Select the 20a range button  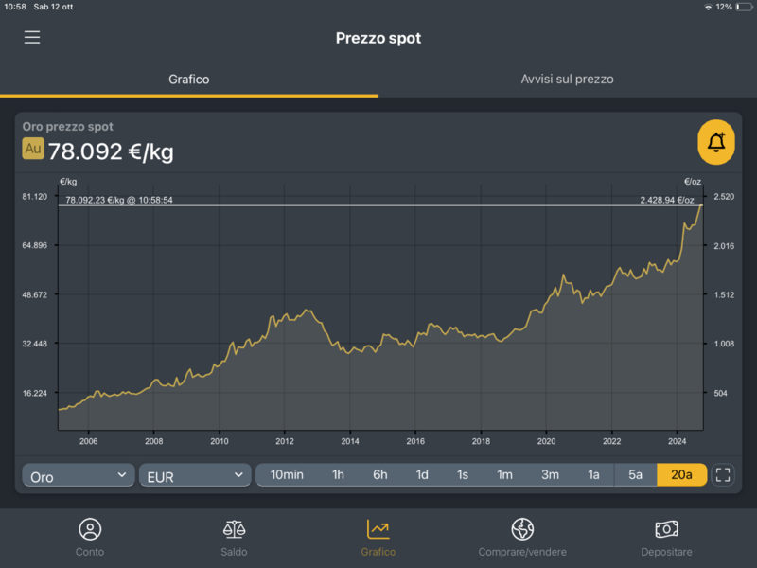[x=681, y=475]
